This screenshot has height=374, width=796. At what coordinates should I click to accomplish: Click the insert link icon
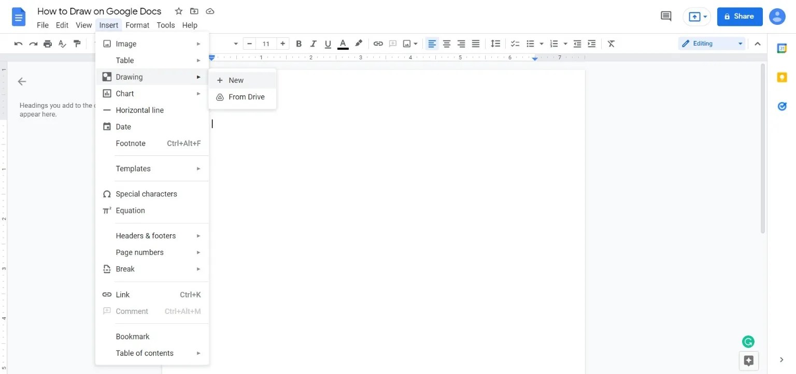tap(378, 44)
